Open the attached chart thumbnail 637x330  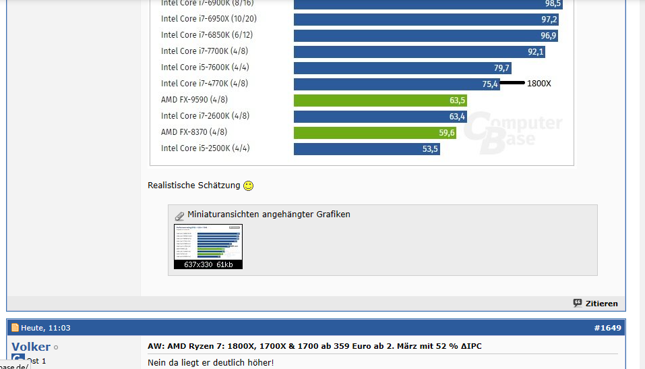pos(208,246)
